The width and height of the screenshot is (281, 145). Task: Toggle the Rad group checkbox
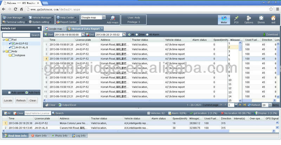point(10,39)
